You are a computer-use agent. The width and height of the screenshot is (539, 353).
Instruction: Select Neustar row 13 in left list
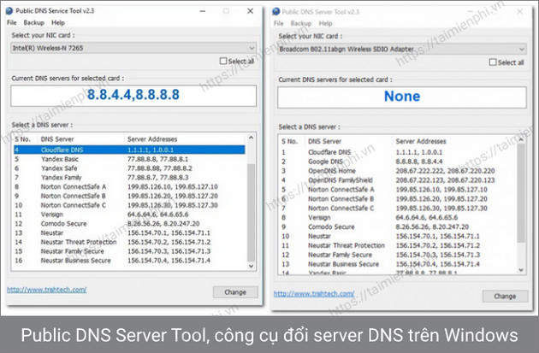click(x=129, y=232)
